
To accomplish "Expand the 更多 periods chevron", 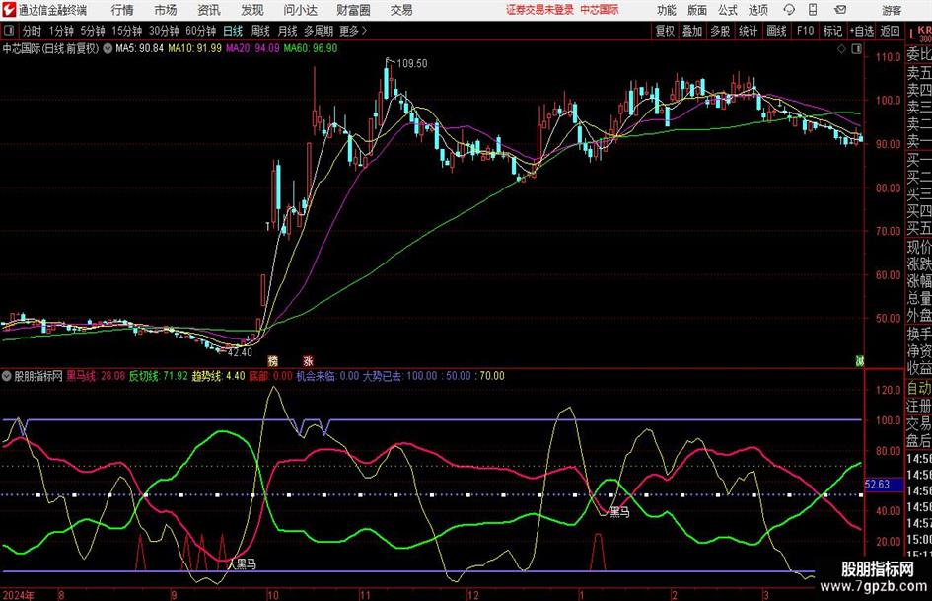I will (x=364, y=31).
